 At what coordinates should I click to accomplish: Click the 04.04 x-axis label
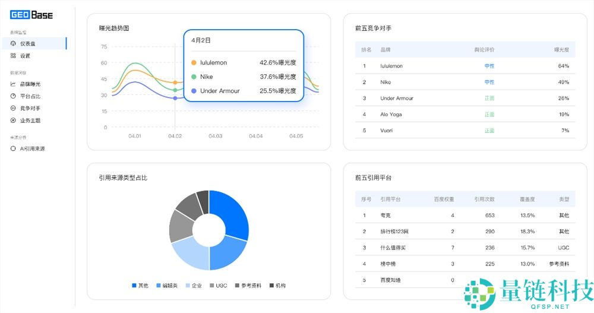click(255, 136)
